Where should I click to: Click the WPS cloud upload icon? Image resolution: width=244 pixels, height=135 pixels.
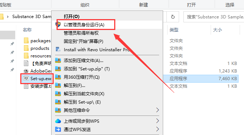[58, 121]
